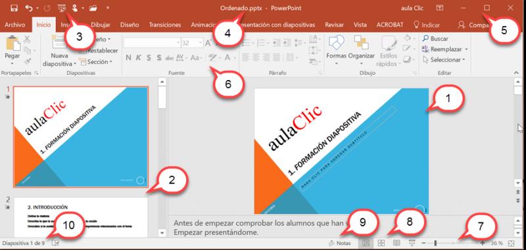Switch to Slide Sorter view
Screen dimensions: 526x250
(381, 243)
